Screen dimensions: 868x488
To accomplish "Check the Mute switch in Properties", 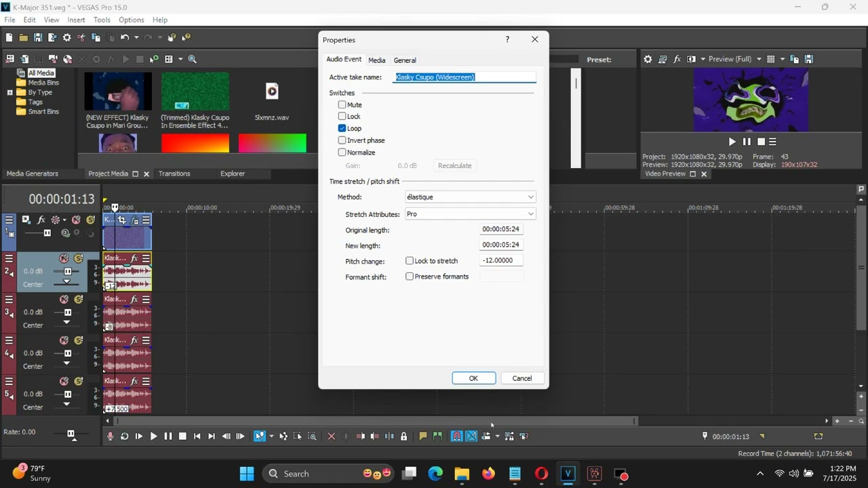I will point(342,105).
